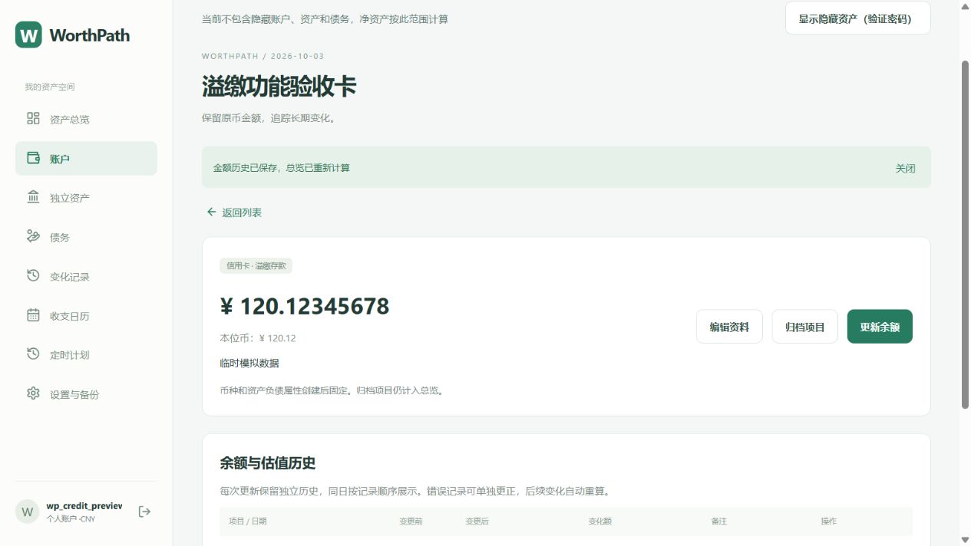The width and height of the screenshot is (971, 546).
Task: Select the 账户 sidebar item
Action: pos(86,159)
